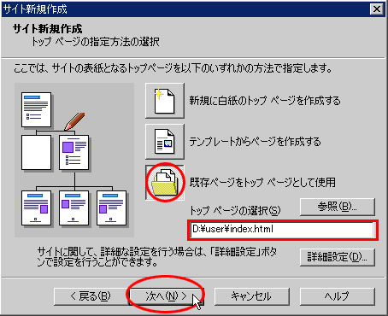Open the ヘルプ help button
Viewport: 388px width, 316px height.
tap(338, 296)
